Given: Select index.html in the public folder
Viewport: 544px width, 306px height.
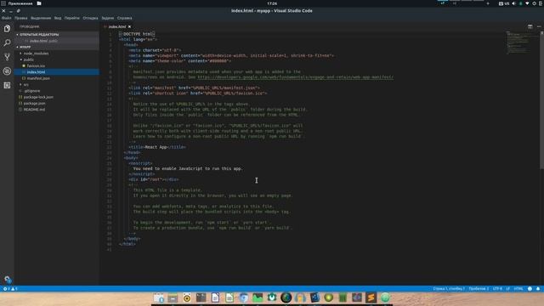Looking at the screenshot, I should click(57, 72).
